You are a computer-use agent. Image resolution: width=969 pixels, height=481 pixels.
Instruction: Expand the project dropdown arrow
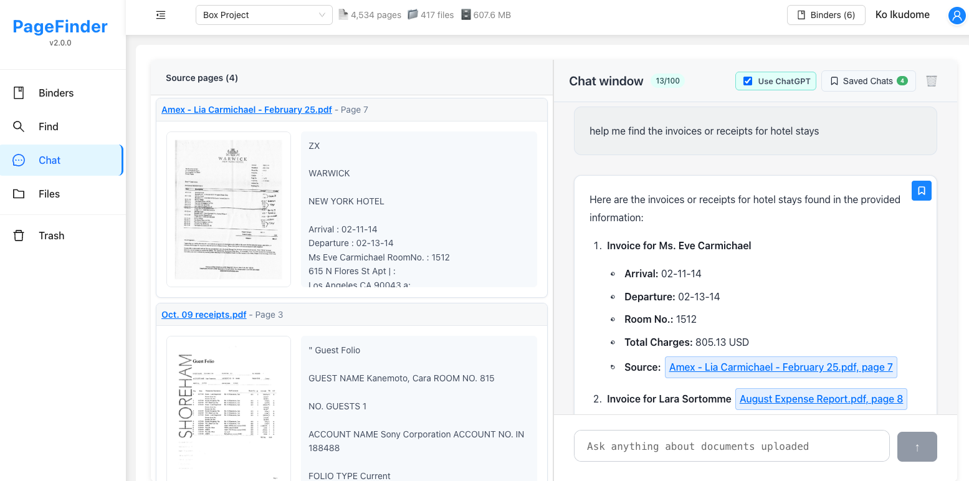point(322,14)
